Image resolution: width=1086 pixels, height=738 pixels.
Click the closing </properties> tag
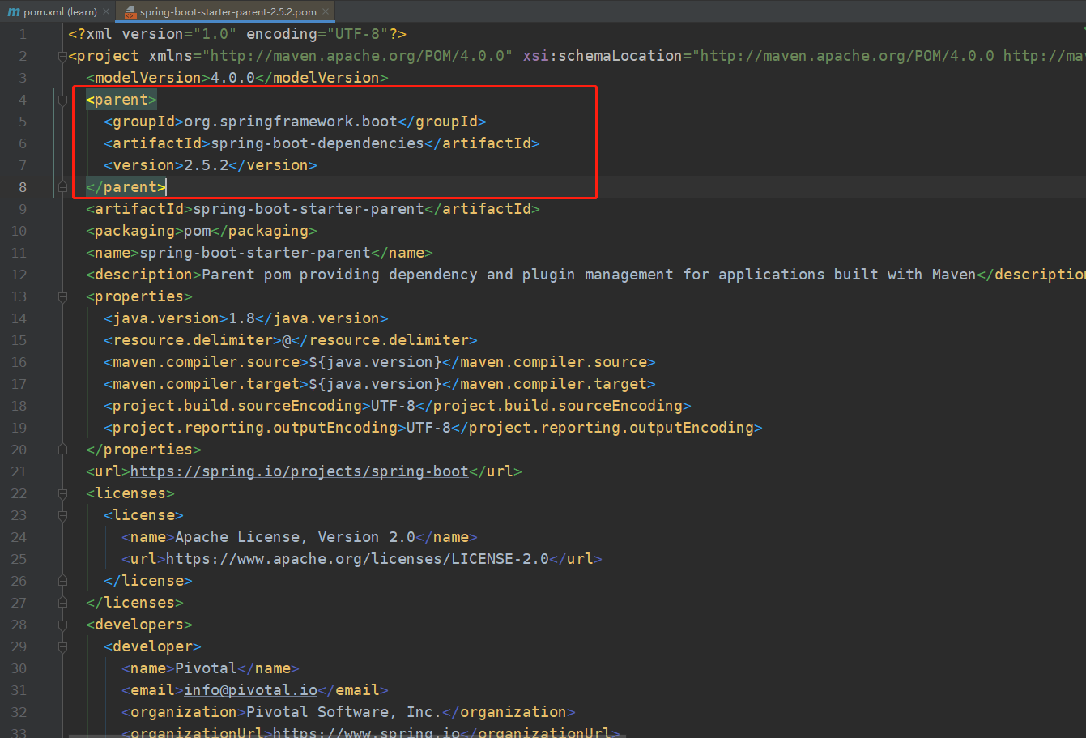click(x=143, y=450)
